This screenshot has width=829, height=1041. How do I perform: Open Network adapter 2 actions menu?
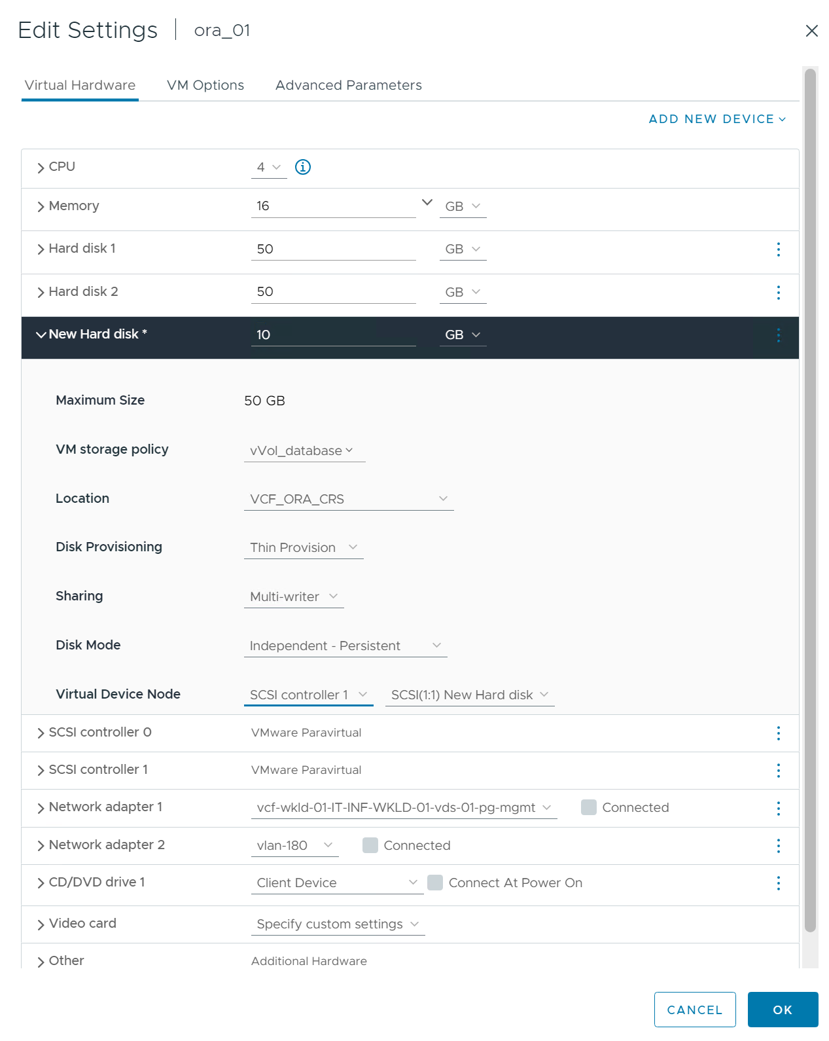click(778, 846)
